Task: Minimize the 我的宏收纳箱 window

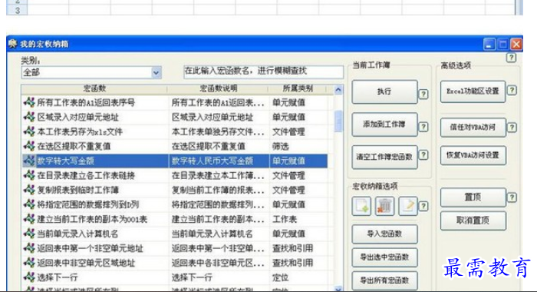Action: [x=489, y=44]
